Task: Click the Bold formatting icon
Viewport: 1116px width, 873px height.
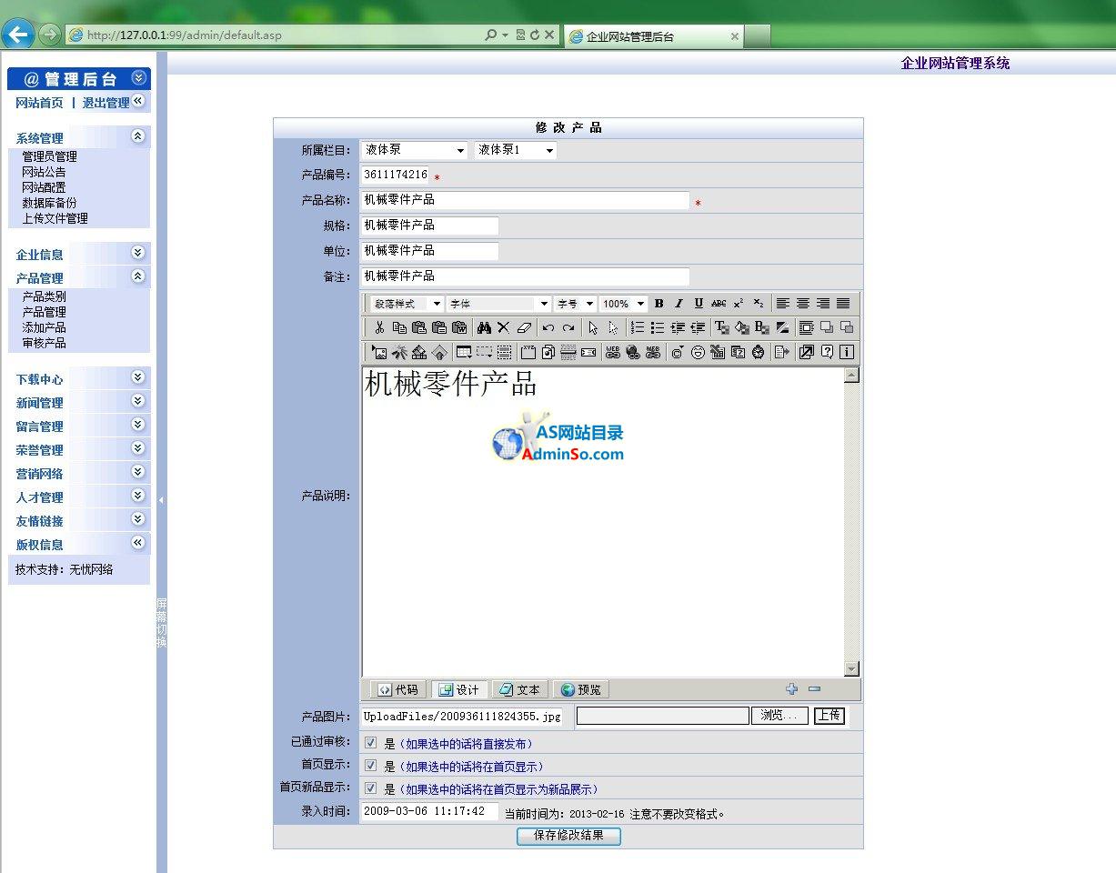Action: [x=659, y=304]
